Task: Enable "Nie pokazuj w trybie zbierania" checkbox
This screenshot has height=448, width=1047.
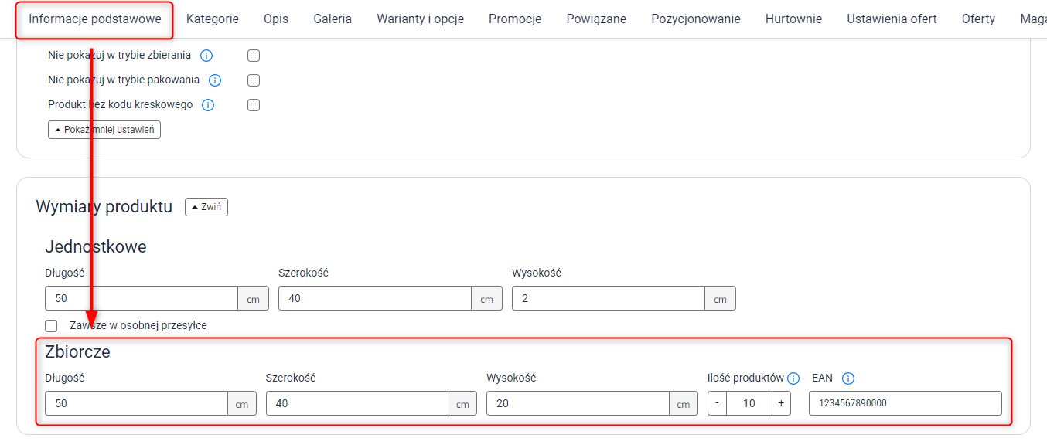Action: [254, 56]
